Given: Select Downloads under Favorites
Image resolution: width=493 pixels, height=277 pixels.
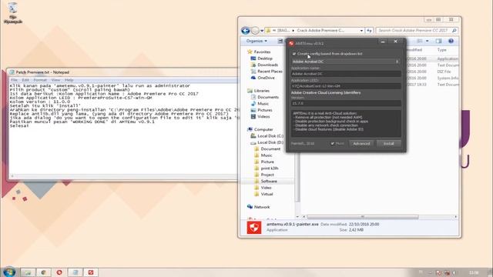Looking at the screenshot, I should click(267, 65).
